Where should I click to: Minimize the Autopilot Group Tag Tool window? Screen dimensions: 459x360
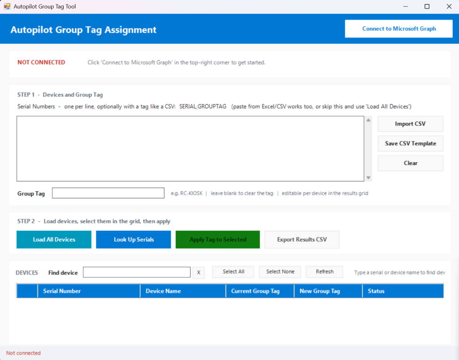click(405, 6)
